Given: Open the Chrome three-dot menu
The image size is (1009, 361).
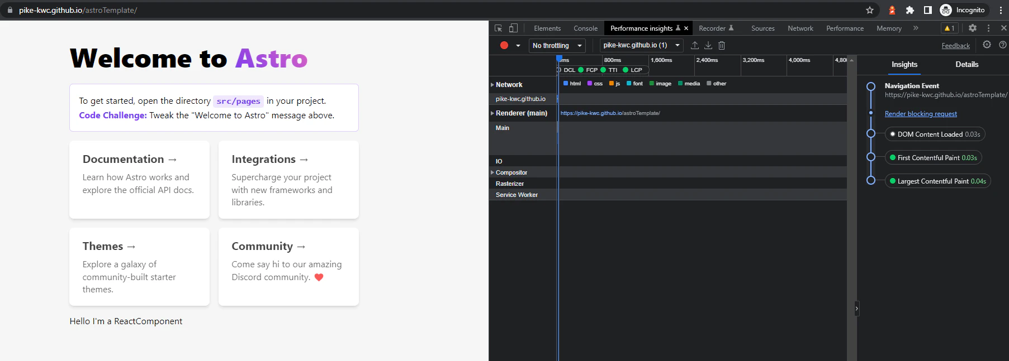Looking at the screenshot, I should tap(1001, 10).
